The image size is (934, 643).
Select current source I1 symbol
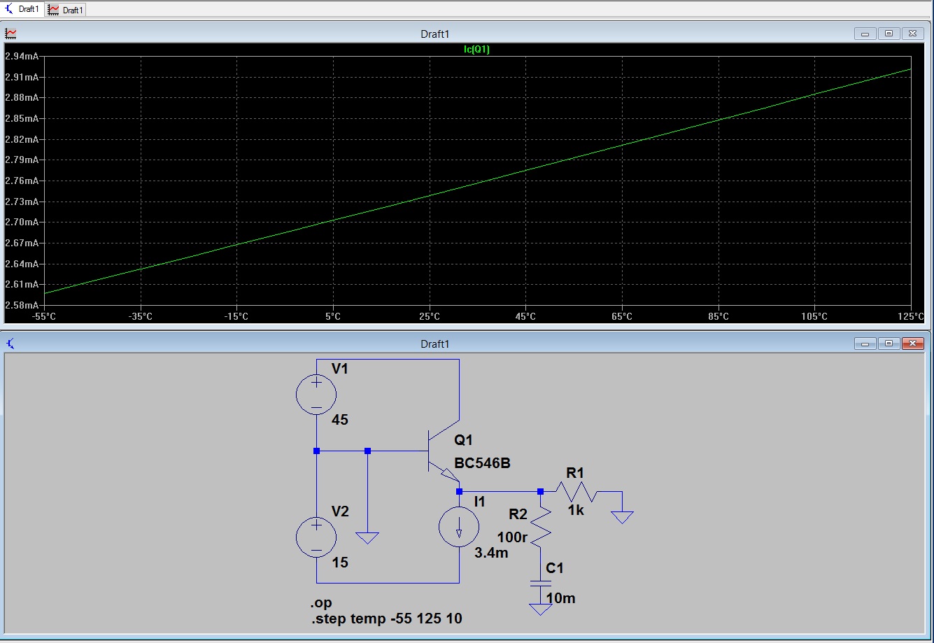click(459, 527)
